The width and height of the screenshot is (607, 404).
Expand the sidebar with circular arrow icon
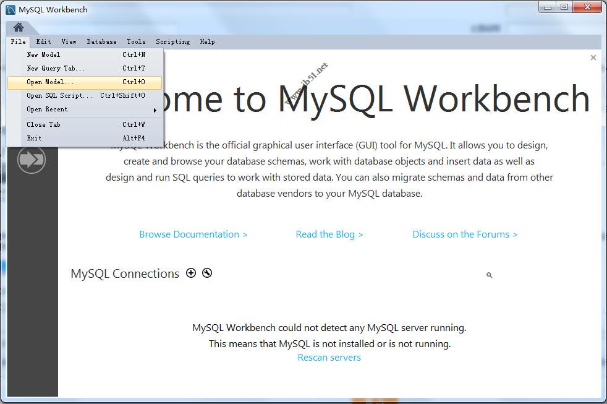(x=31, y=159)
